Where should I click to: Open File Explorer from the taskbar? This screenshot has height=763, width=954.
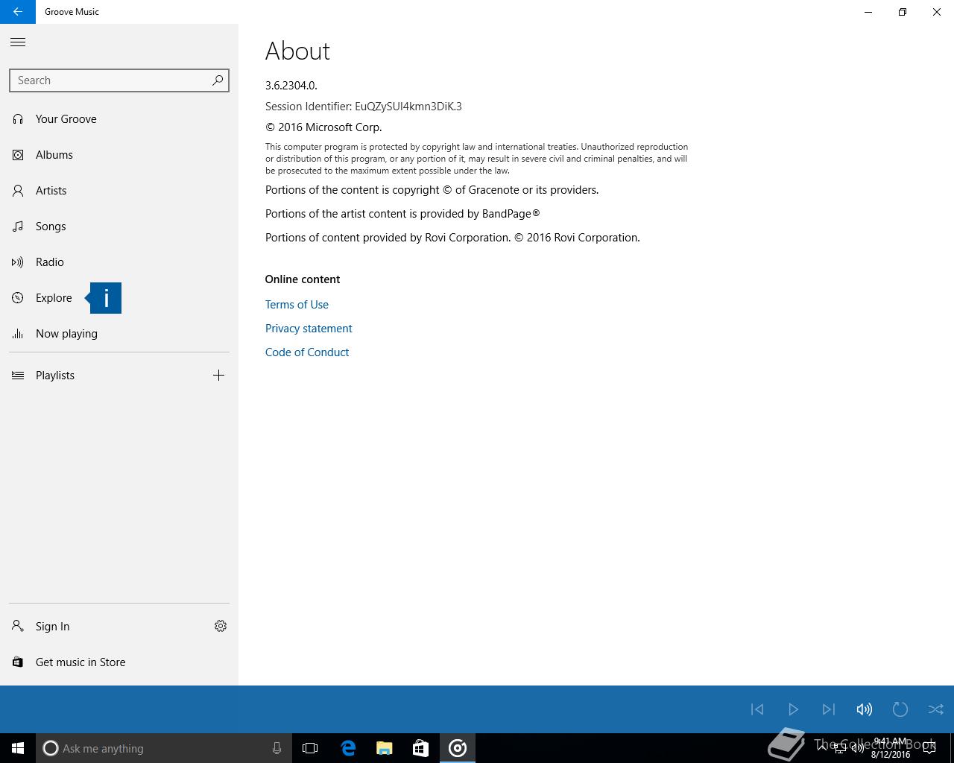[385, 748]
